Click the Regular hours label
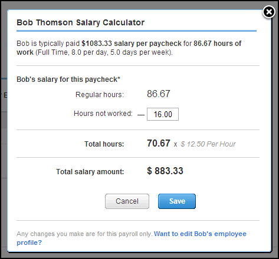This screenshot has height=259, width=279. [100, 95]
